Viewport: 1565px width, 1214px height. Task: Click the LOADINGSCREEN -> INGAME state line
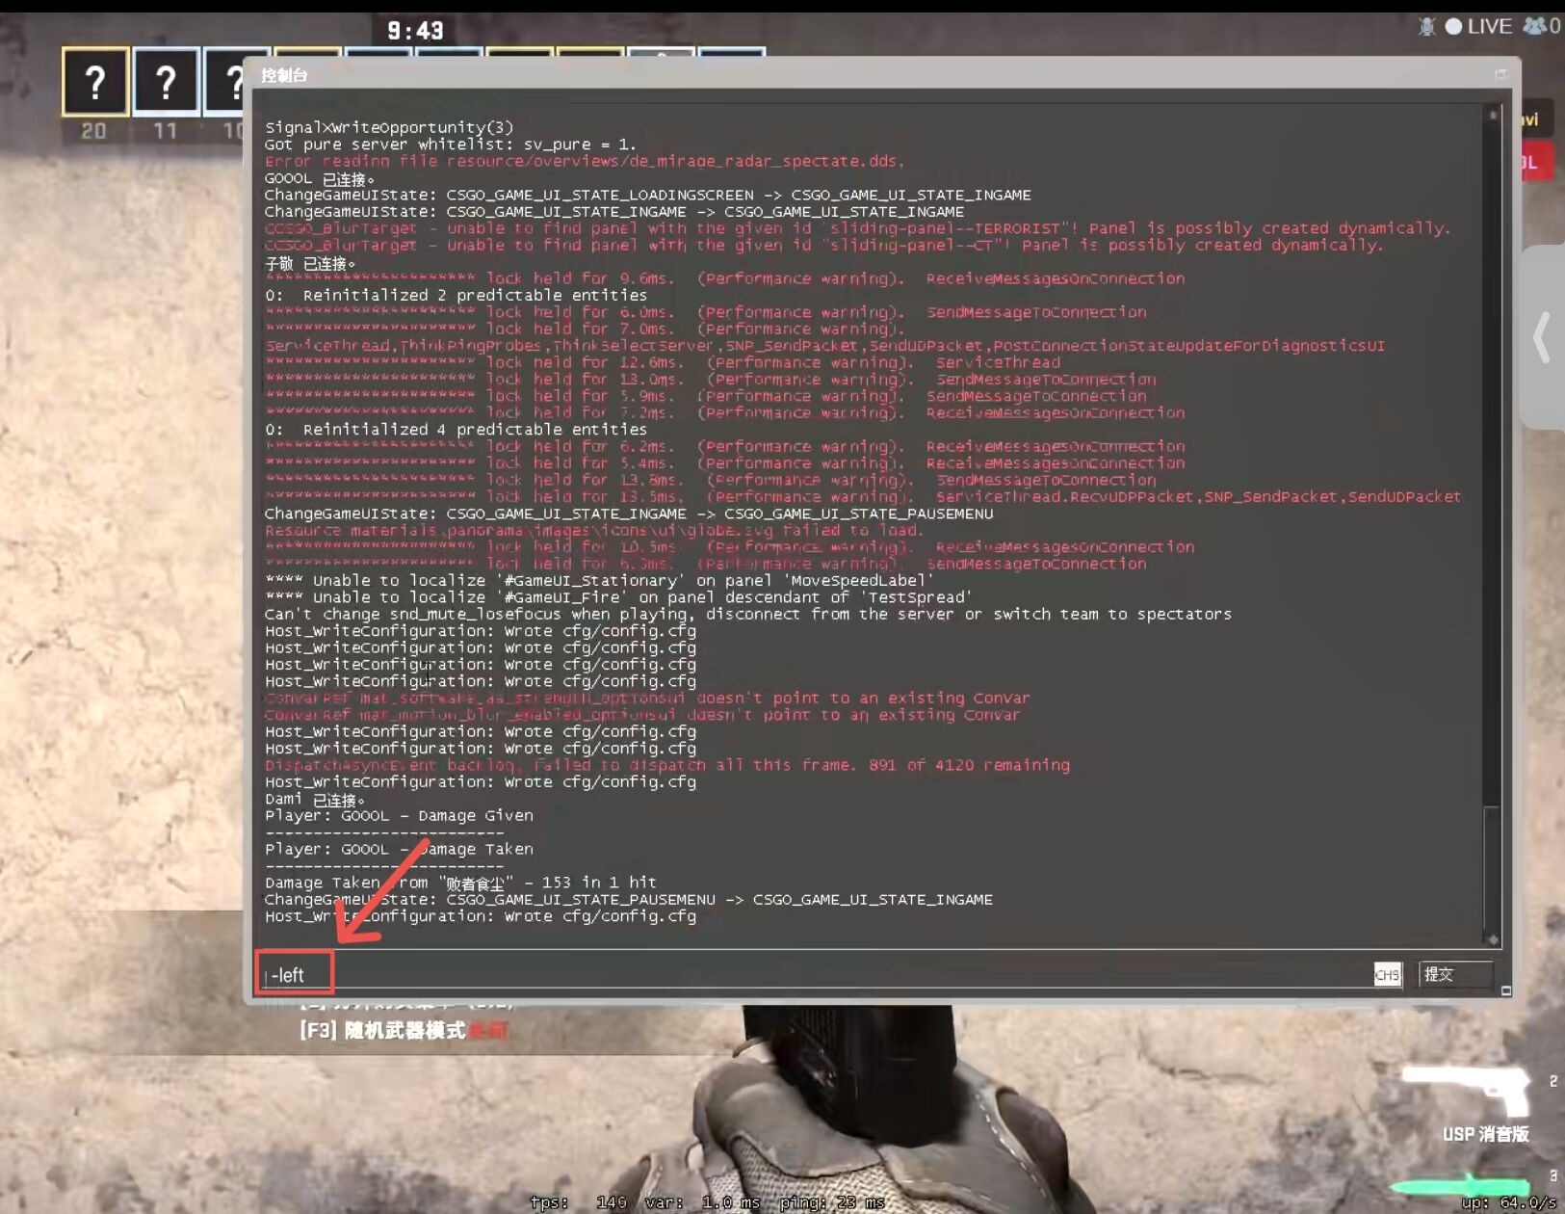(647, 195)
